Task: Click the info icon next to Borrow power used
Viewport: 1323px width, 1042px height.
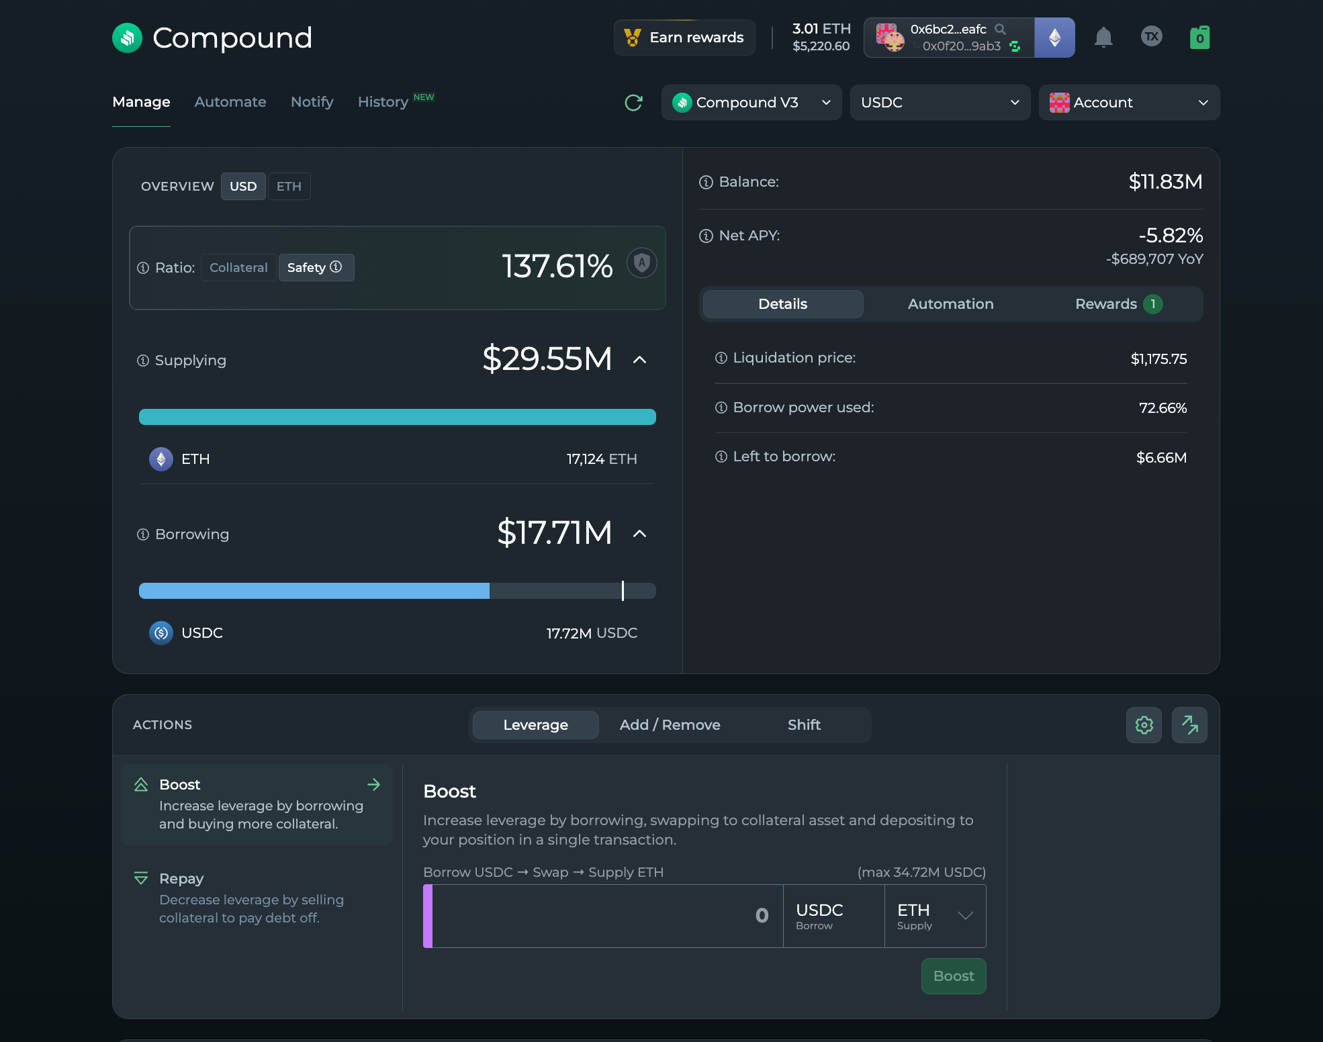Action: pos(721,408)
